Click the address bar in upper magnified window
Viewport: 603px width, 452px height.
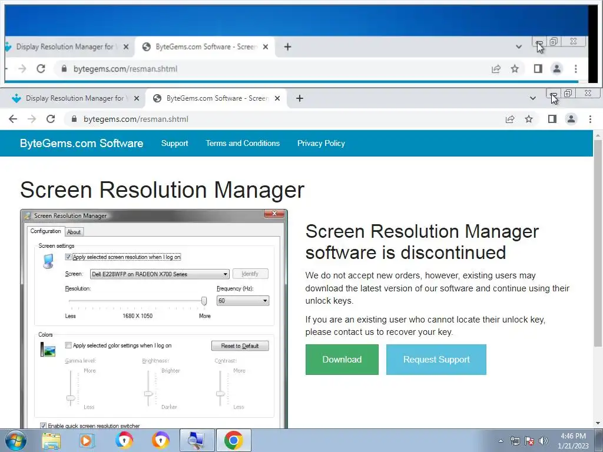coord(125,69)
